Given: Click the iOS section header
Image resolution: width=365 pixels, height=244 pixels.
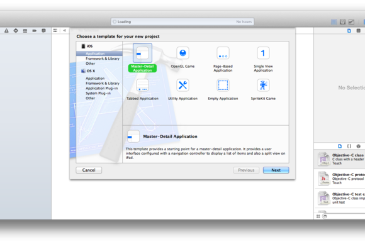Looking at the screenshot, I should point(87,46).
